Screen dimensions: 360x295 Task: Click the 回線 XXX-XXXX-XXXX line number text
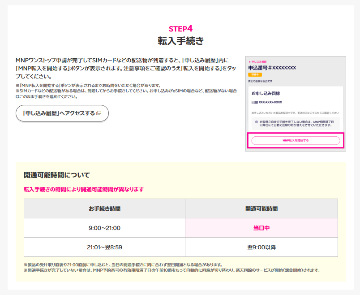coord(266,103)
